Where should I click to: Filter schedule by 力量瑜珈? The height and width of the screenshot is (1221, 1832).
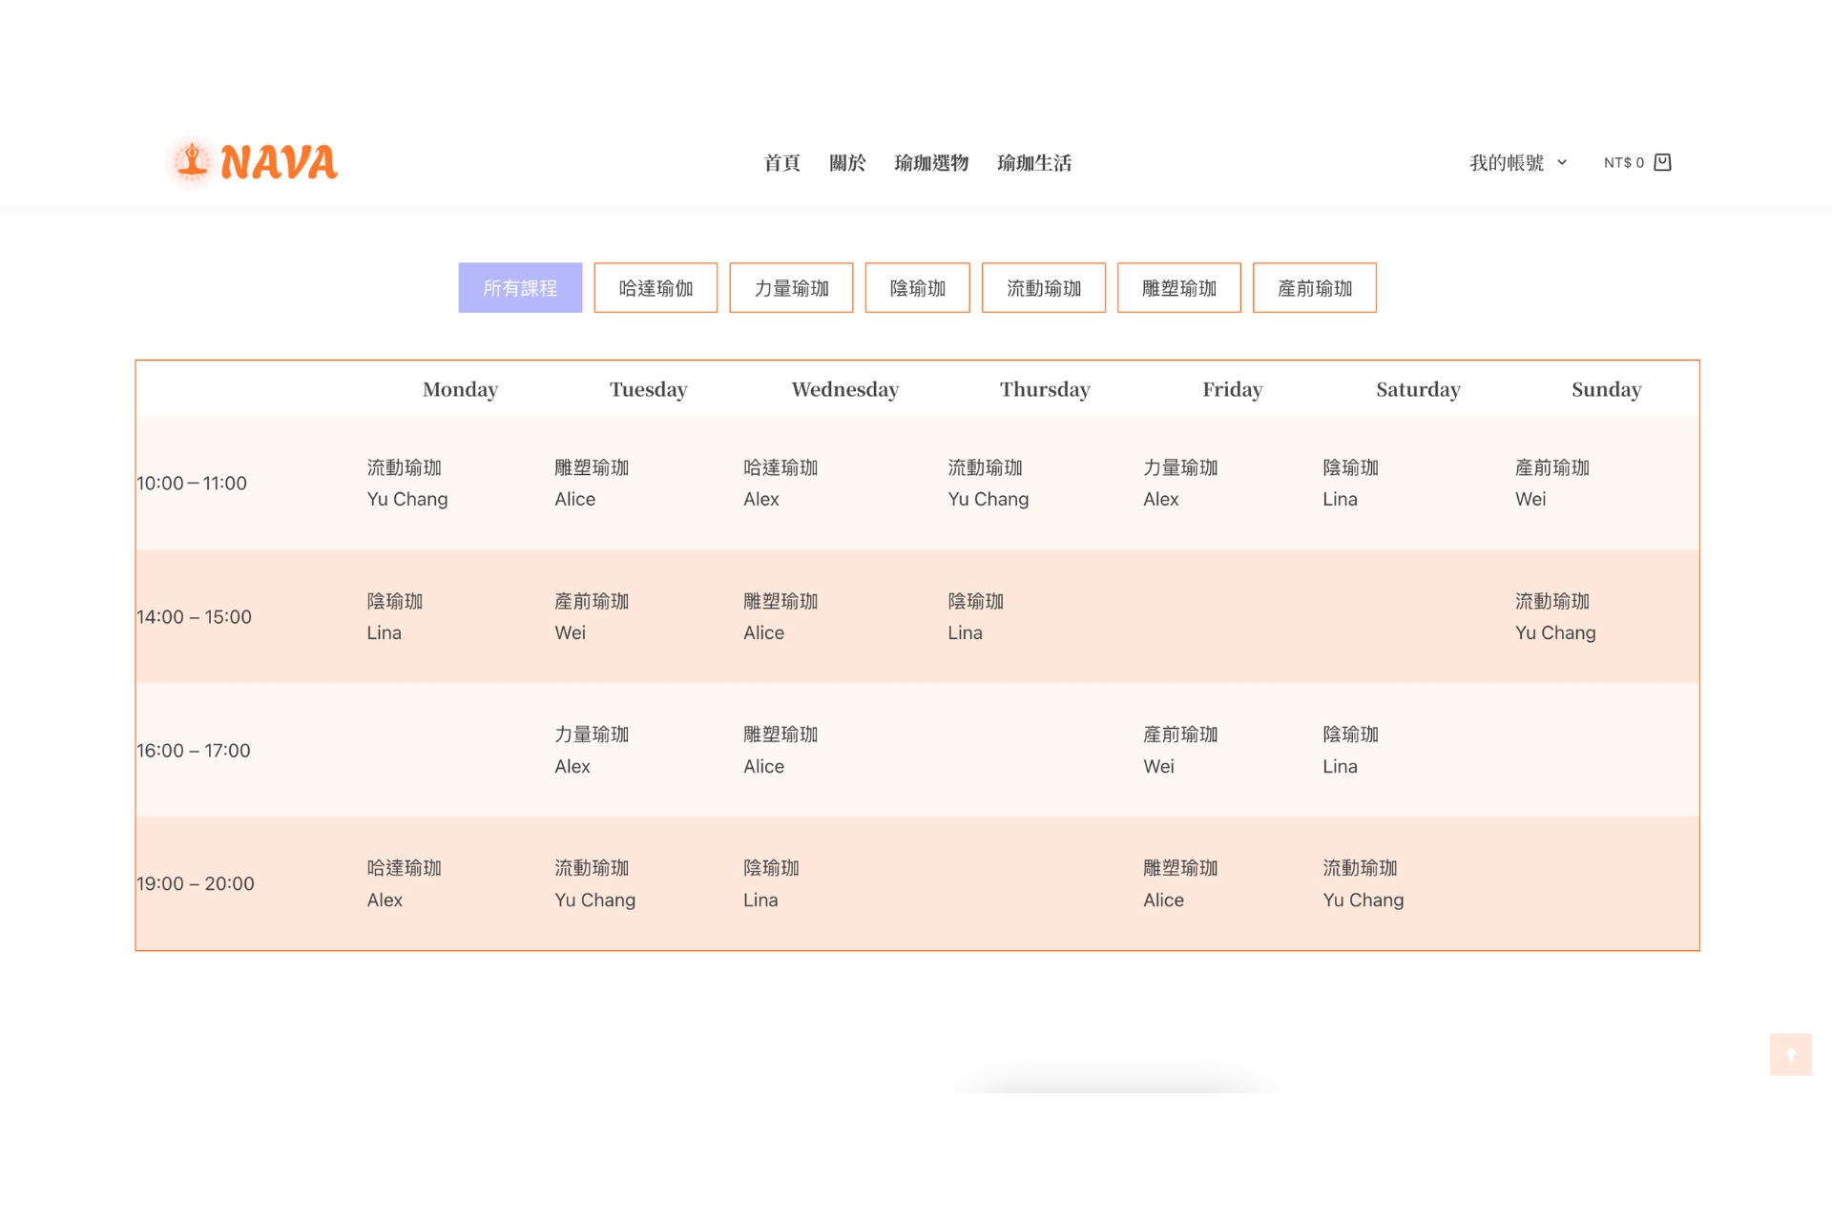point(791,288)
